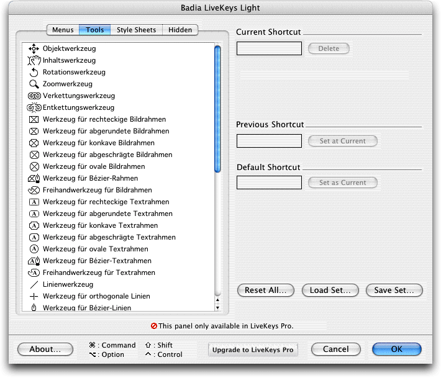Click the Bézier-Rahmen tool icon

[x=34, y=179]
